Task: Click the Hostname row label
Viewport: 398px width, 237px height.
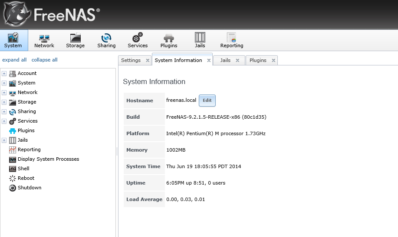Action: pos(140,101)
